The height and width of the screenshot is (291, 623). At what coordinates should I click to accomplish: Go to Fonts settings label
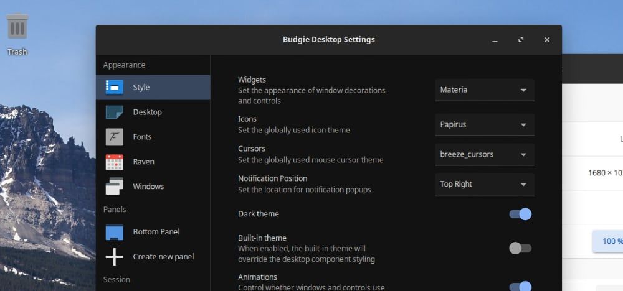click(x=142, y=137)
